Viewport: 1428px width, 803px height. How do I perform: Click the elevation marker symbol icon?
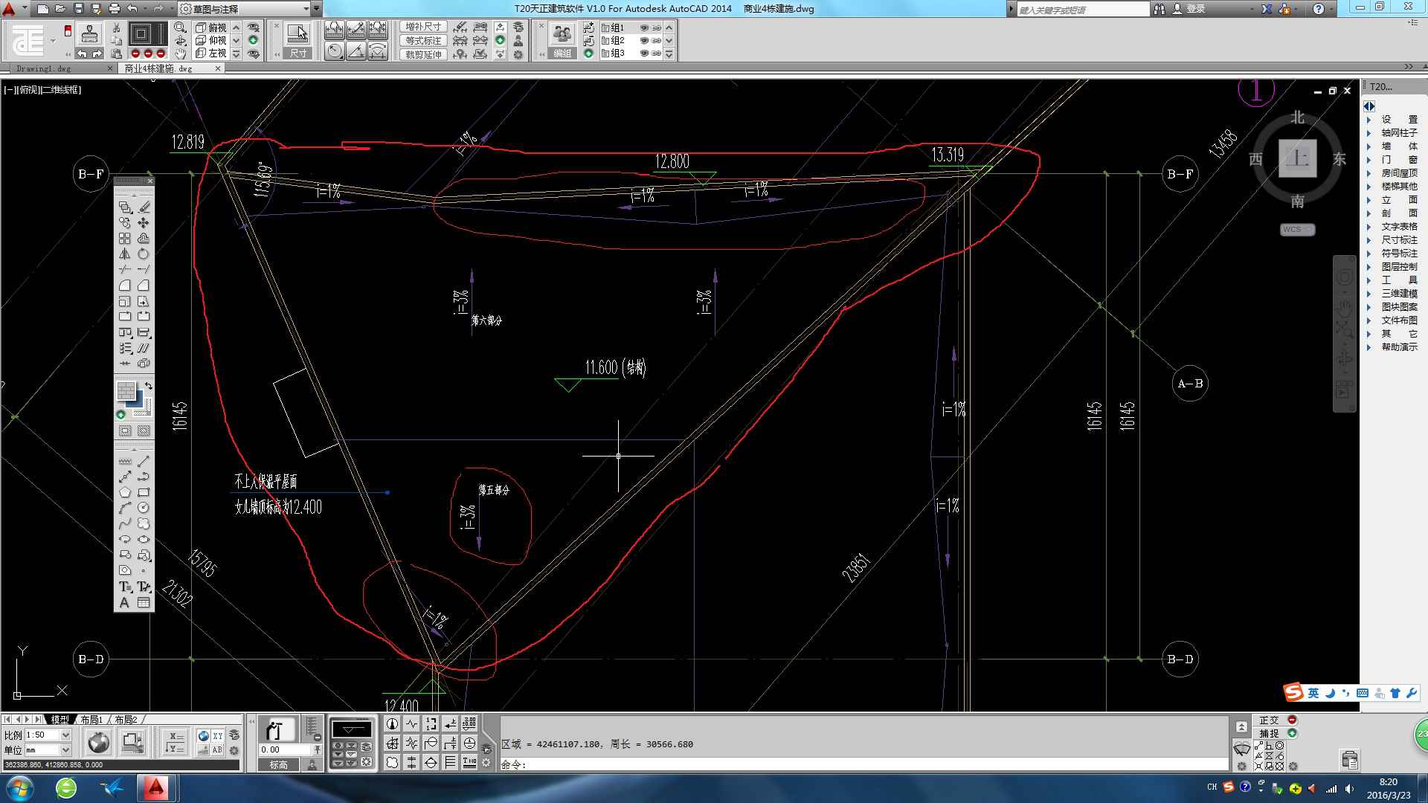point(351,729)
